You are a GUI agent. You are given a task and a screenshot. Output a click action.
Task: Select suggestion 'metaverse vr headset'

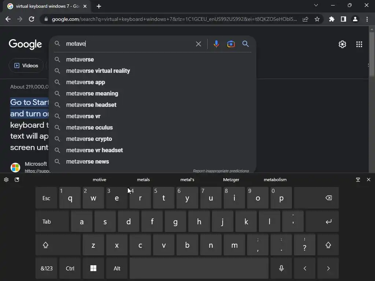[x=152, y=150]
